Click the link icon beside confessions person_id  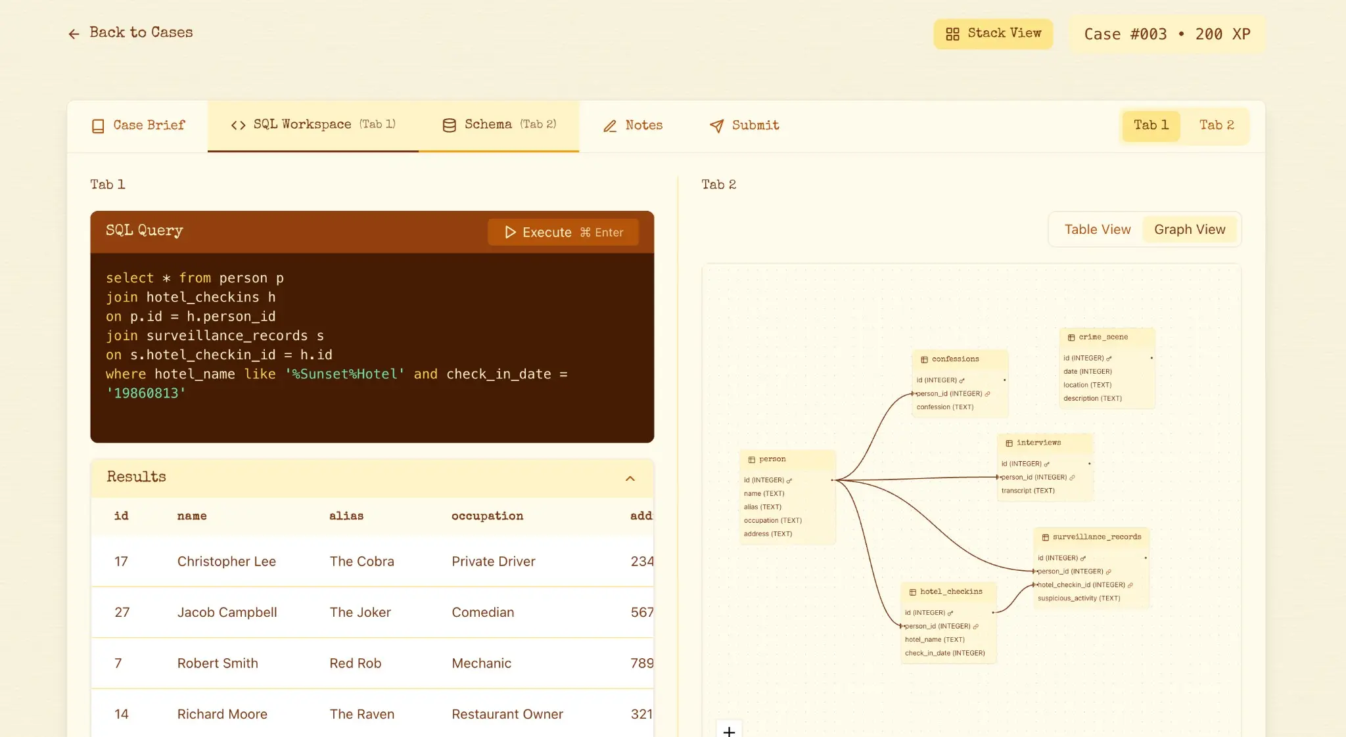coord(987,394)
